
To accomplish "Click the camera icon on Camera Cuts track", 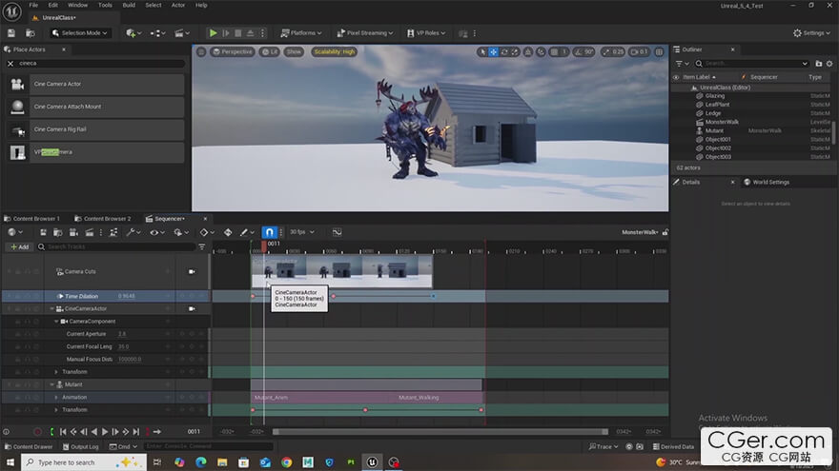I will tap(192, 271).
